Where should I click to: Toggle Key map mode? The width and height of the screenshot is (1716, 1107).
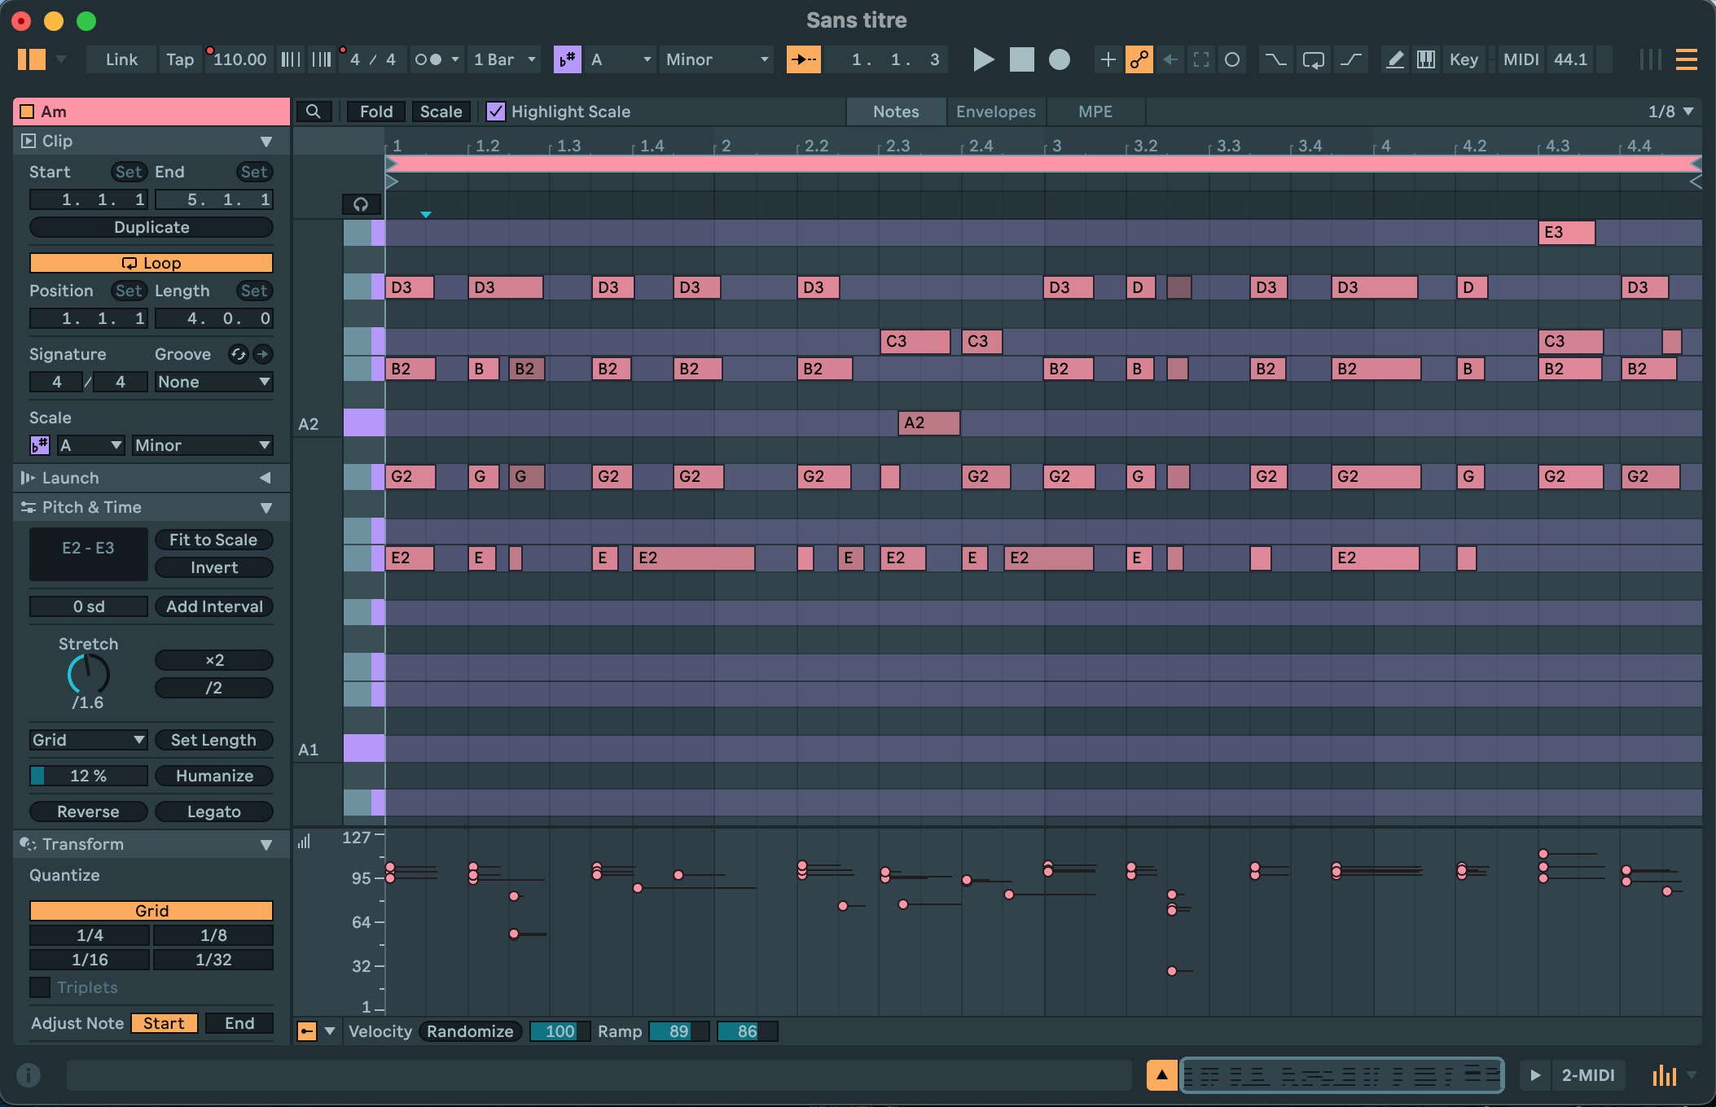[1464, 59]
